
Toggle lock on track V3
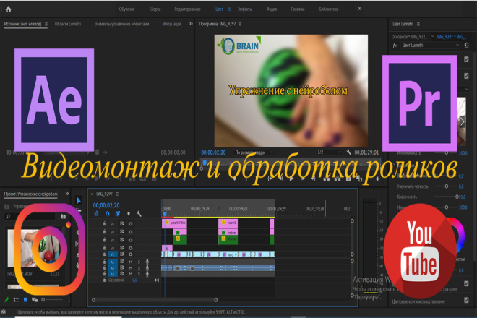pyautogui.click(x=105, y=240)
